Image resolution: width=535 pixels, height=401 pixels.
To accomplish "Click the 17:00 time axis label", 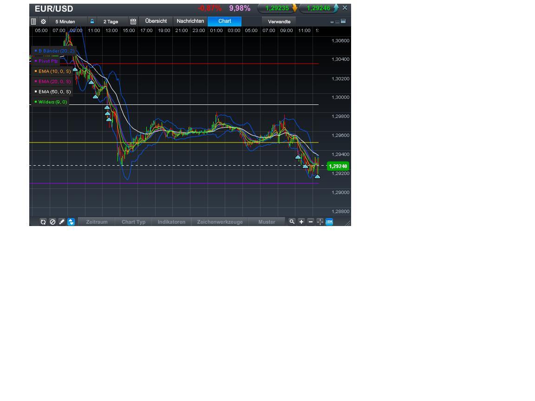I will pyautogui.click(x=146, y=30).
